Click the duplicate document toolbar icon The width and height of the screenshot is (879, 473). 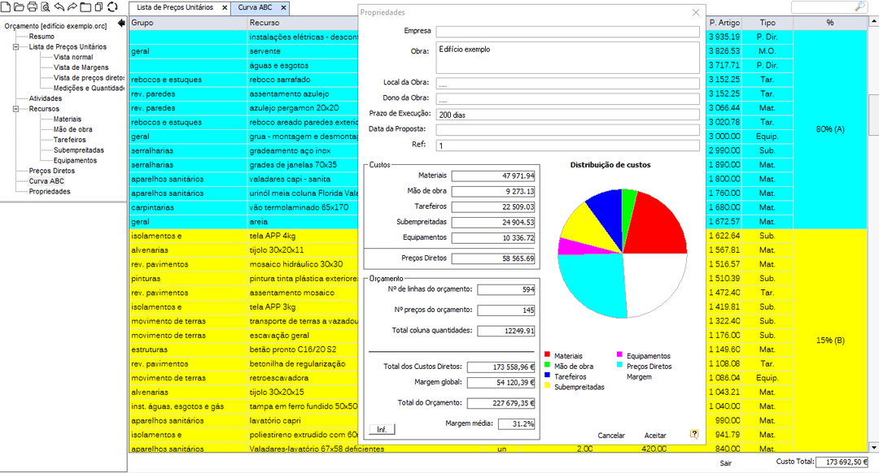point(98,7)
